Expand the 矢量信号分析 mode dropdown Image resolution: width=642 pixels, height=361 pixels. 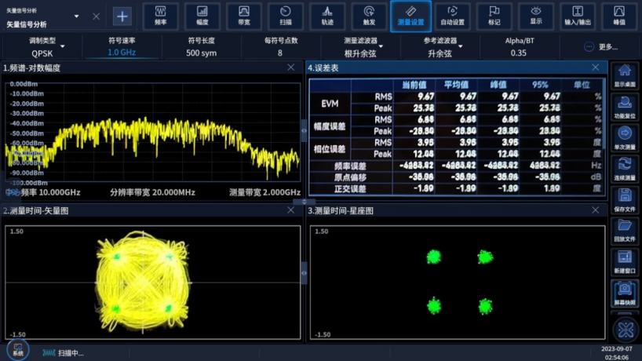tap(77, 16)
